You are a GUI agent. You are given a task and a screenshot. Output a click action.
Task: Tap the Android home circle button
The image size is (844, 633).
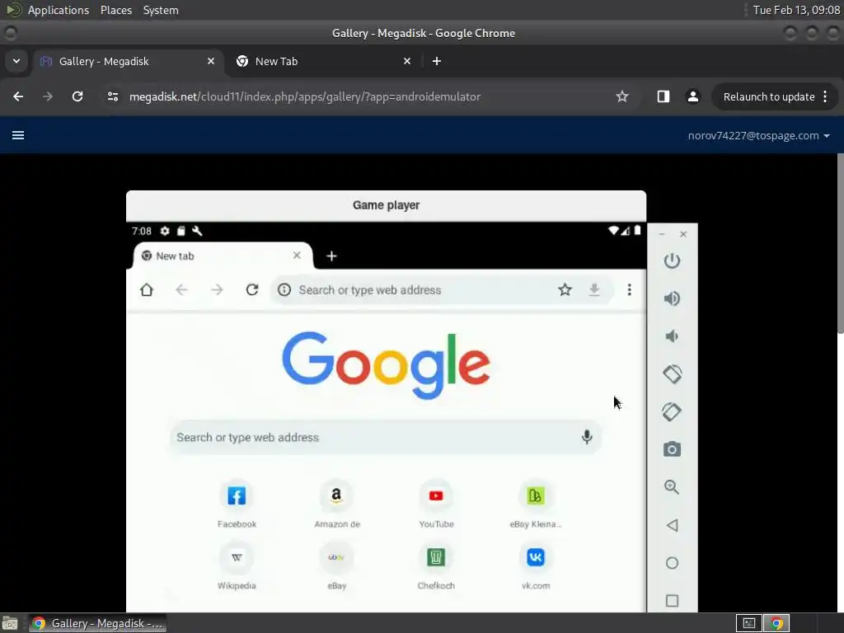pos(672,563)
